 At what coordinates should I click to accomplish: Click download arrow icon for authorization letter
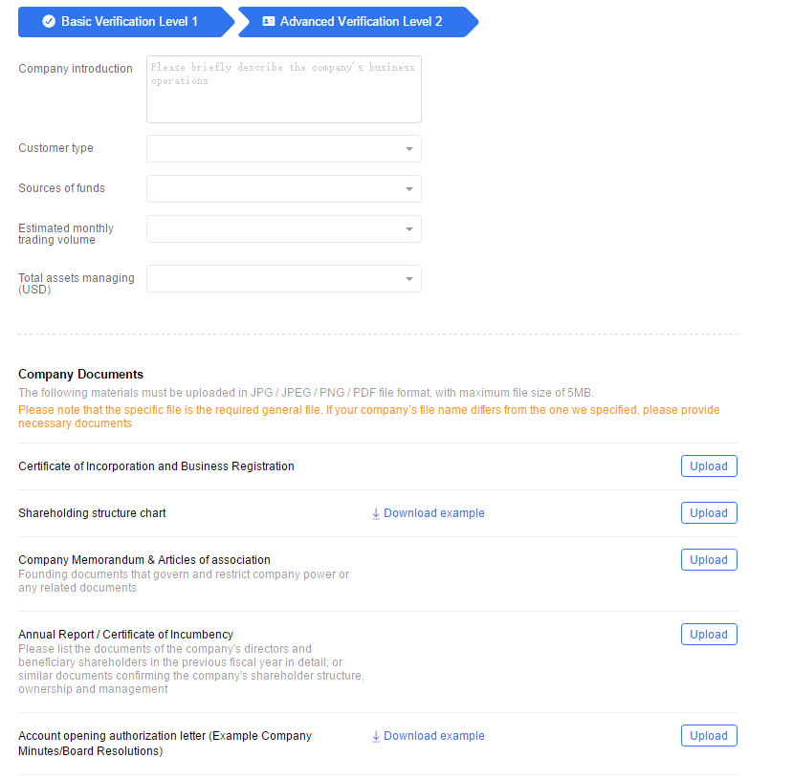click(x=376, y=736)
